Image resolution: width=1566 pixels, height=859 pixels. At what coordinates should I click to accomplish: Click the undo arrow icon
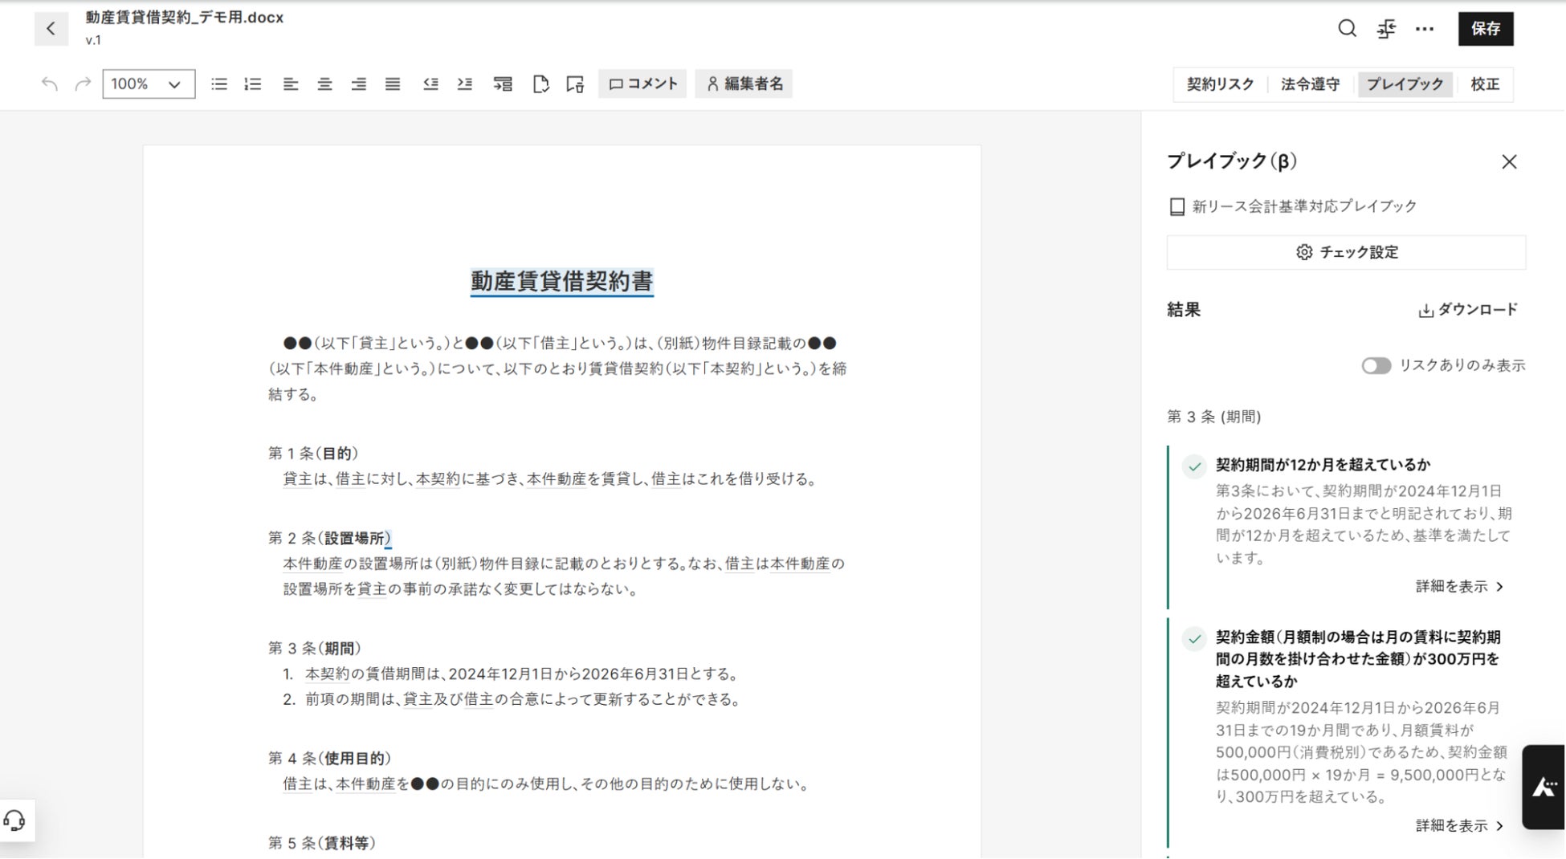tap(49, 83)
